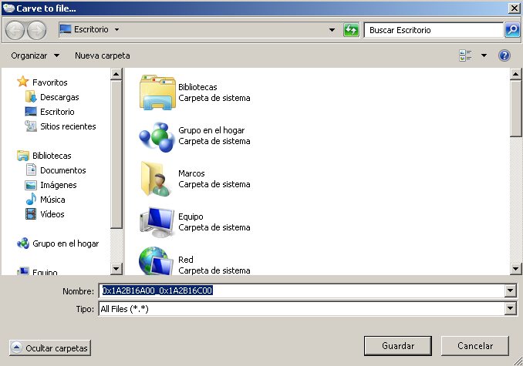Click Nueva carpeta in the toolbar
The image size is (523, 366).
[x=102, y=55]
